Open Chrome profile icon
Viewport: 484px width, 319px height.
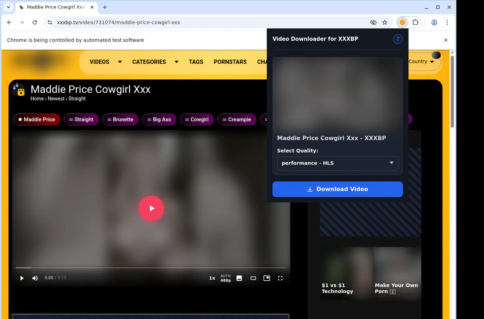click(x=434, y=23)
